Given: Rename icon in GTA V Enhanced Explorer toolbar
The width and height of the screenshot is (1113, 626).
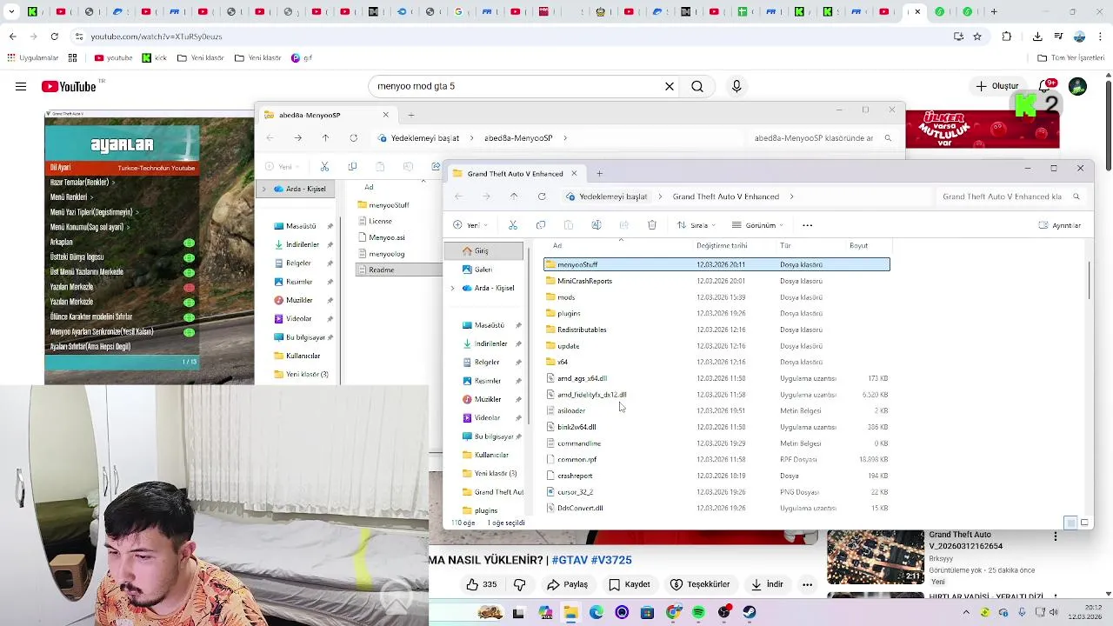Looking at the screenshot, I should 596,225.
